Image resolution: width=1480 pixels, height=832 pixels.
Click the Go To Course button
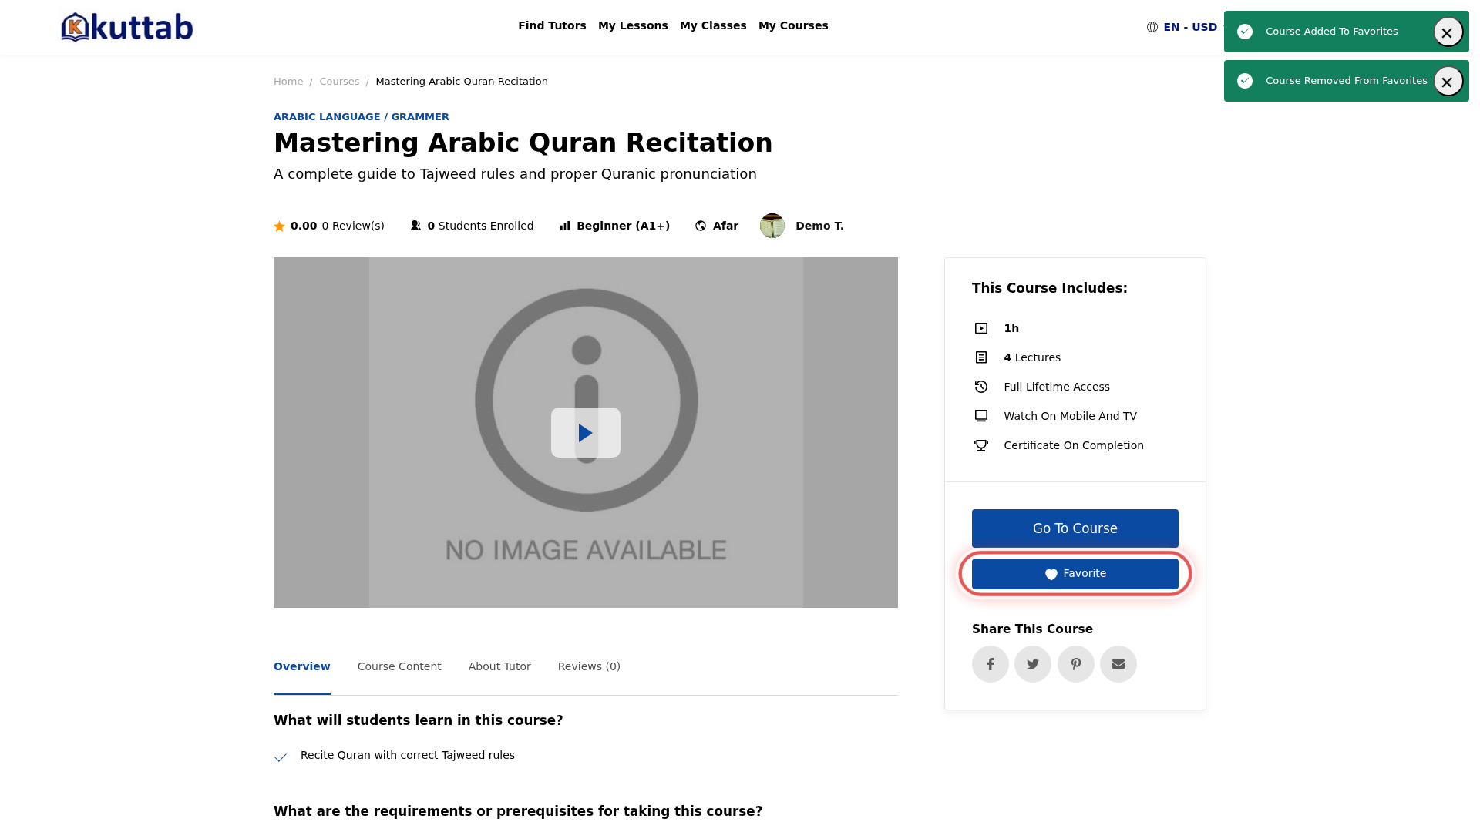pyautogui.click(x=1075, y=528)
